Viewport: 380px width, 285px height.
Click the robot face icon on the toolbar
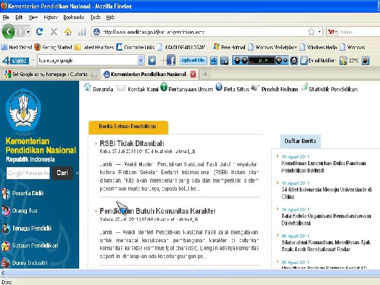(294, 60)
